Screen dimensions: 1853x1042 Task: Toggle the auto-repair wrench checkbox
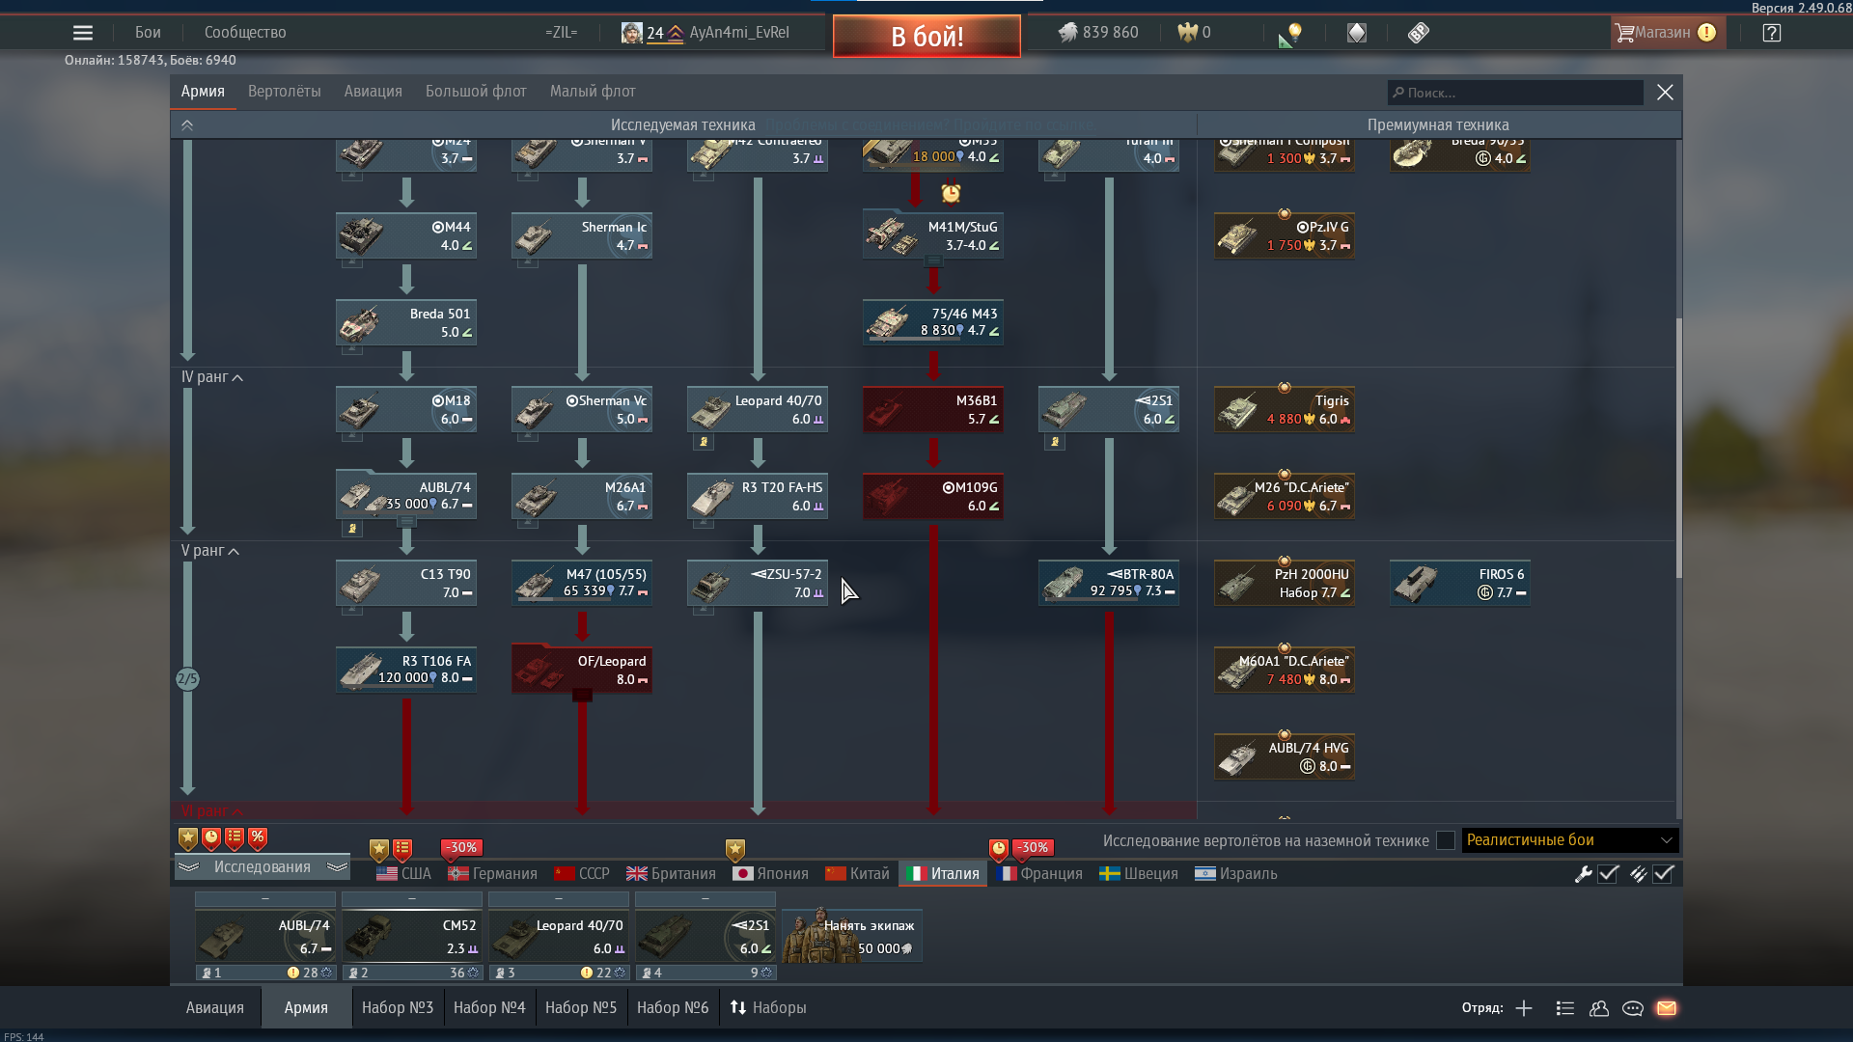pos(1608,874)
